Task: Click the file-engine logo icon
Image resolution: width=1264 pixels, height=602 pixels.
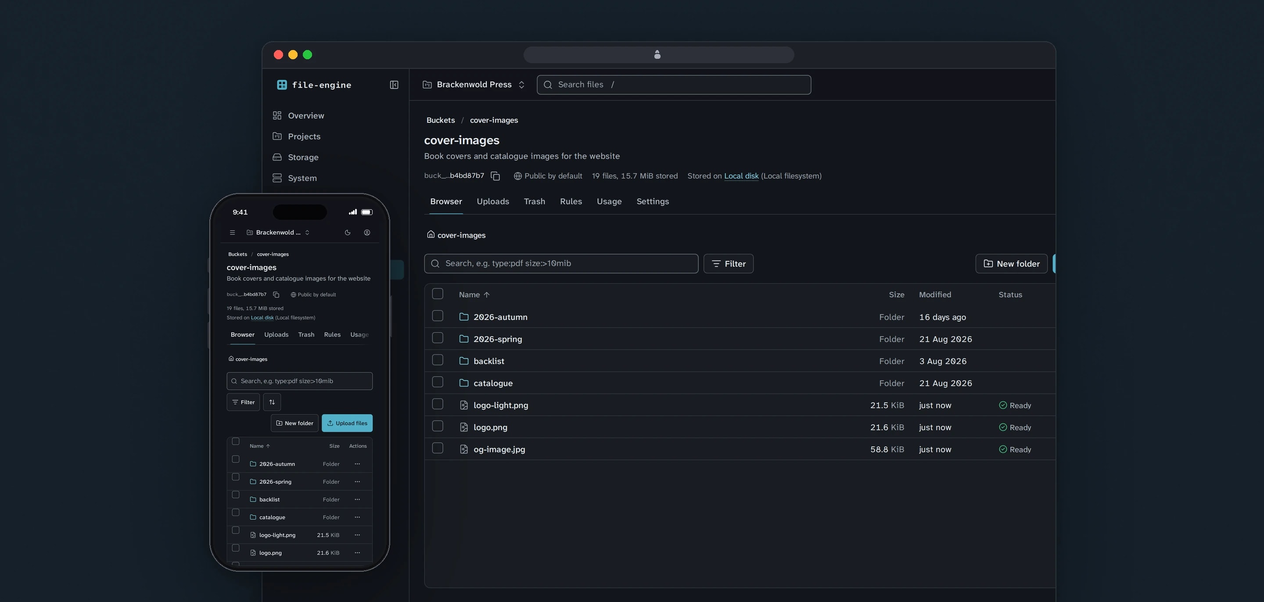Action: point(282,85)
